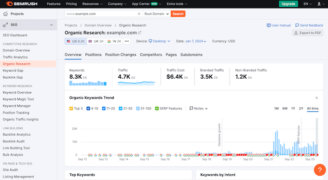Screen dimensions: 328x180
Task: Open Pricing in the top navigation
Action: pos(71,4)
